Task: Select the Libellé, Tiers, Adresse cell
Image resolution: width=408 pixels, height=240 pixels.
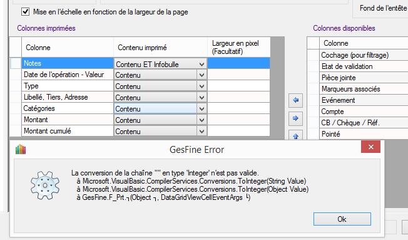Action: 68,97
